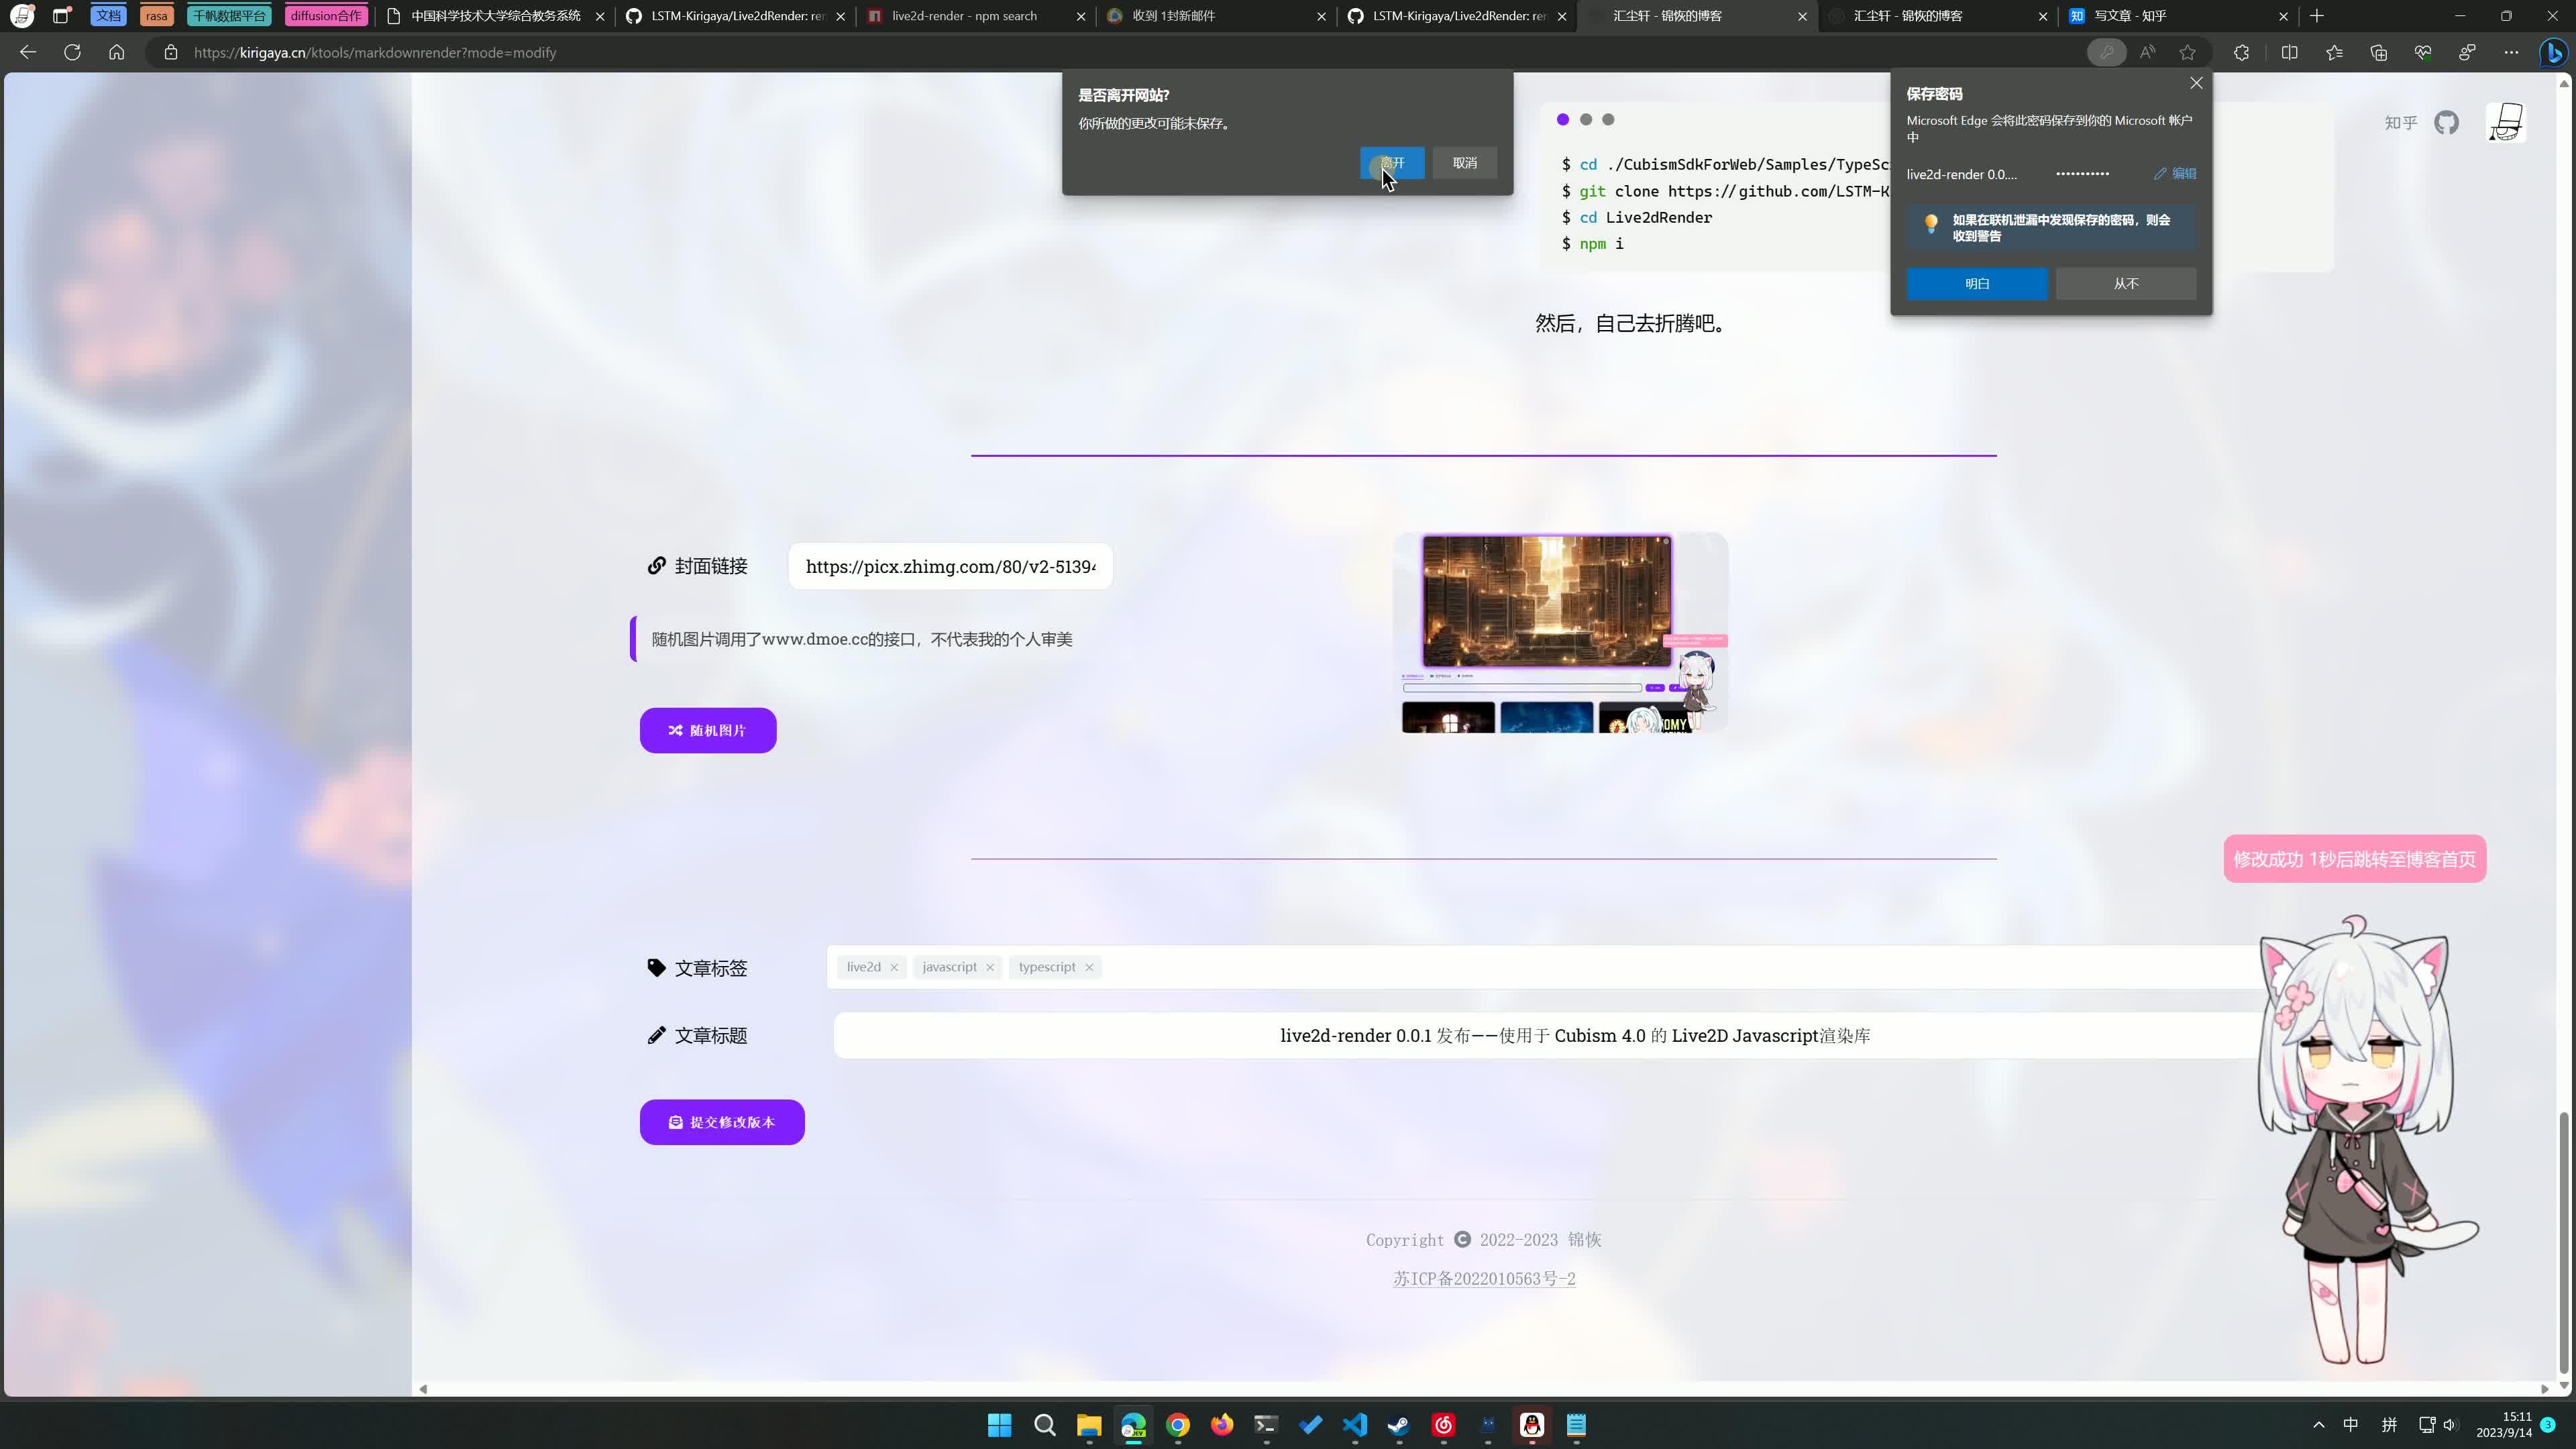This screenshot has height=1449, width=2576.
Task: Click the tag icon beside 文章标签
Action: (x=656, y=967)
